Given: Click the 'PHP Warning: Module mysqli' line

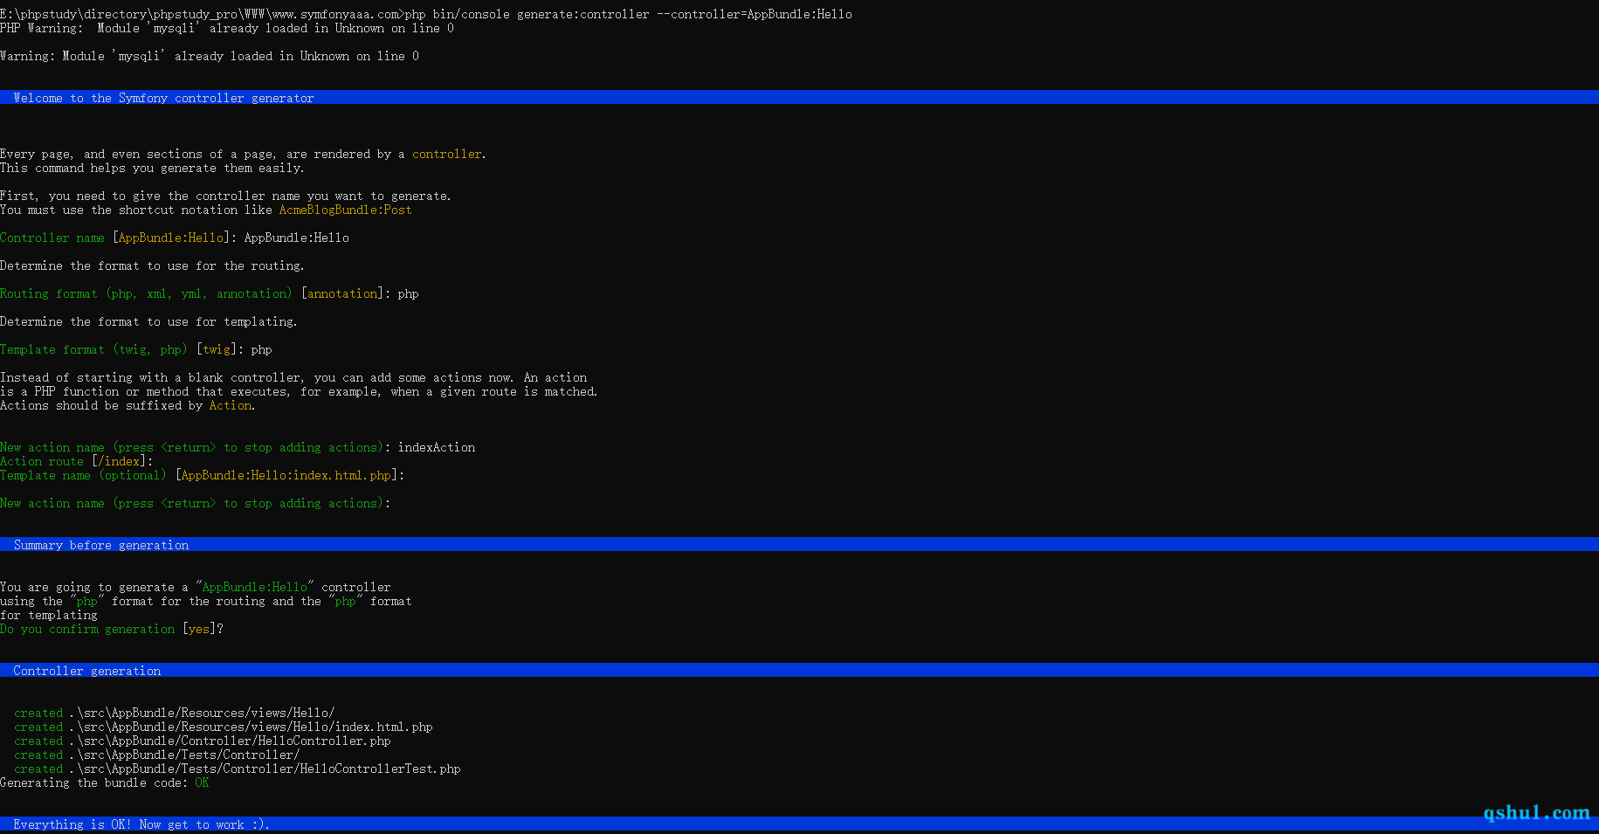Looking at the screenshot, I should tap(227, 28).
